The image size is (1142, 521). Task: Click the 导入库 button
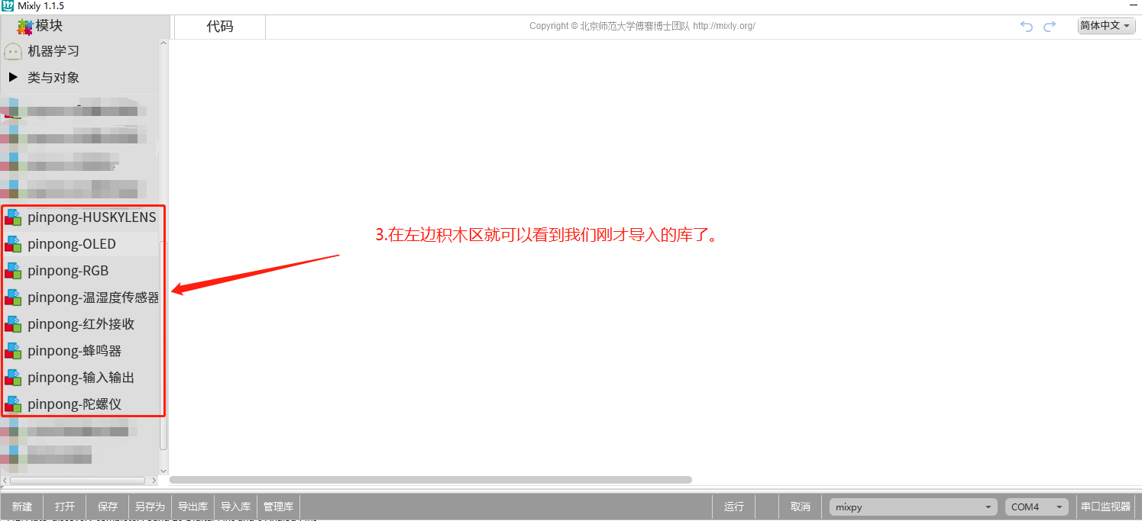(x=236, y=507)
